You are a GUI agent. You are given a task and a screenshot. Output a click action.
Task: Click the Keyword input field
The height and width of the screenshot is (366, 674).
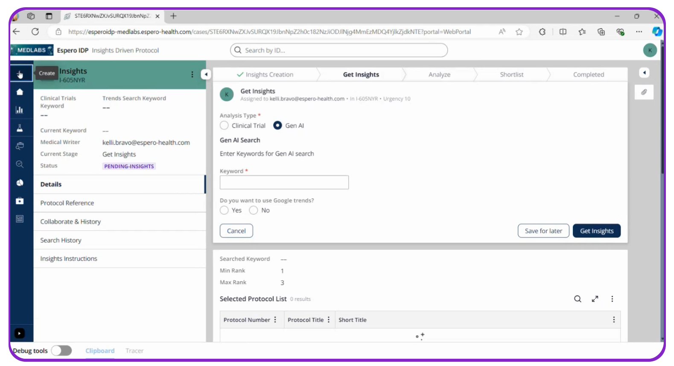(x=284, y=182)
